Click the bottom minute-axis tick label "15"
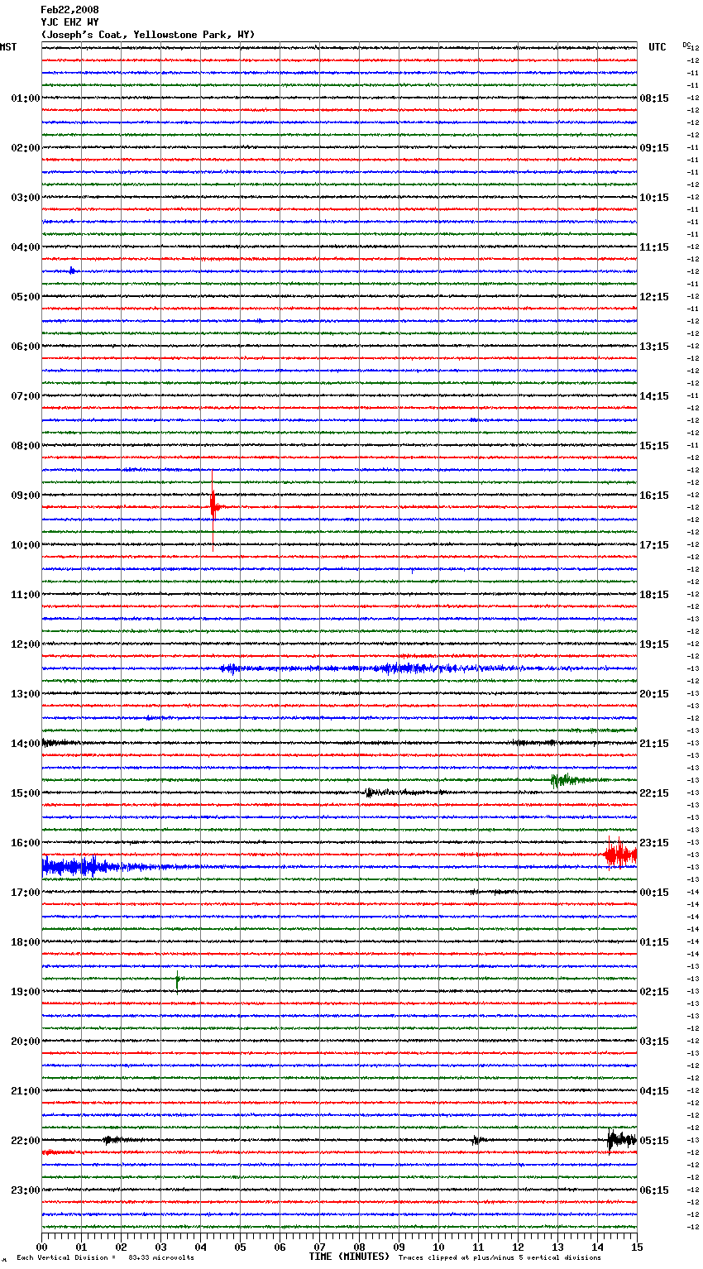This screenshot has width=703, height=1269. coord(637,1247)
